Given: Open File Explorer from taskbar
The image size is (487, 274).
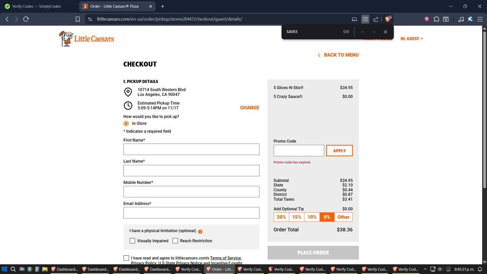Looking at the screenshot, I should click(45, 269).
